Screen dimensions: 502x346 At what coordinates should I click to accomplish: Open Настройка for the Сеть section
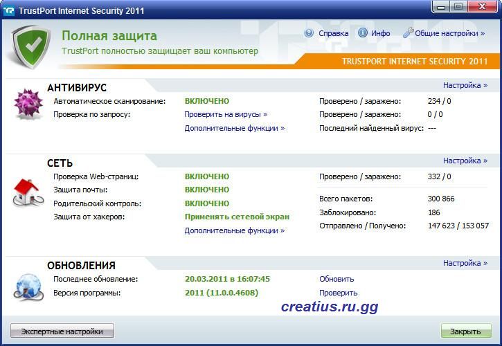pos(465,161)
